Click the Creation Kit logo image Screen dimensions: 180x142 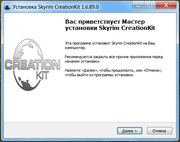32,65
